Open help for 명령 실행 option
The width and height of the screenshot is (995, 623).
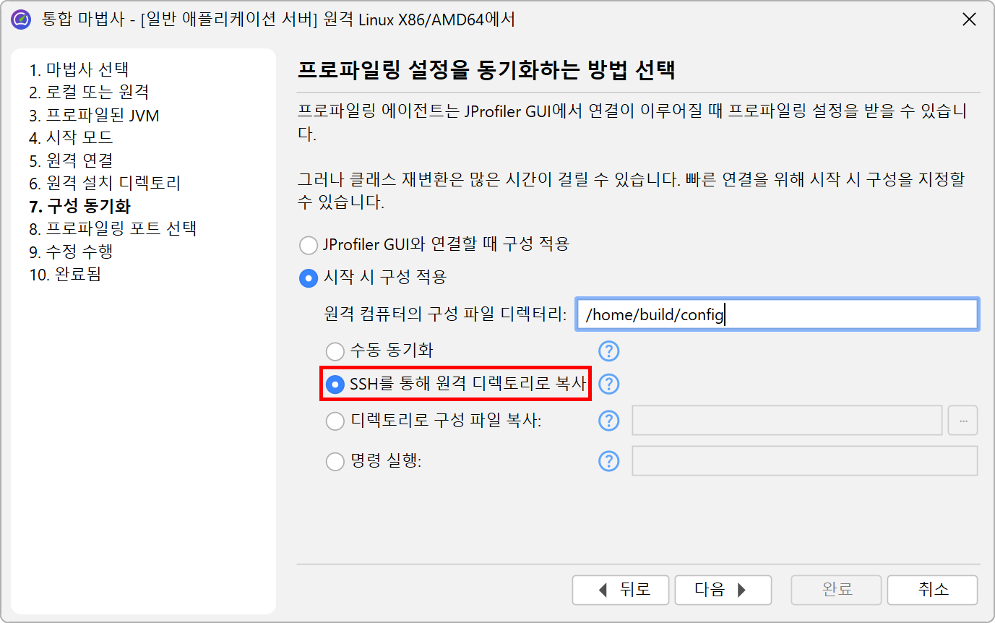coord(609,461)
